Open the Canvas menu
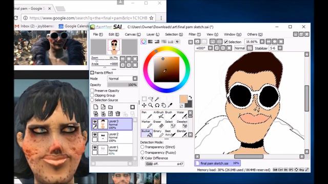Viewport: 328px width, 184px height. pyautogui.click(x=133, y=34)
